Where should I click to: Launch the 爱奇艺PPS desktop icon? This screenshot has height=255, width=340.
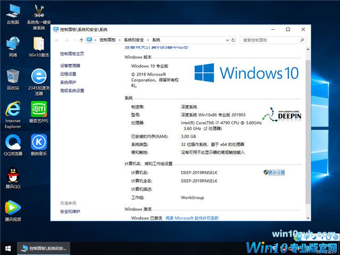tap(39, 112)
